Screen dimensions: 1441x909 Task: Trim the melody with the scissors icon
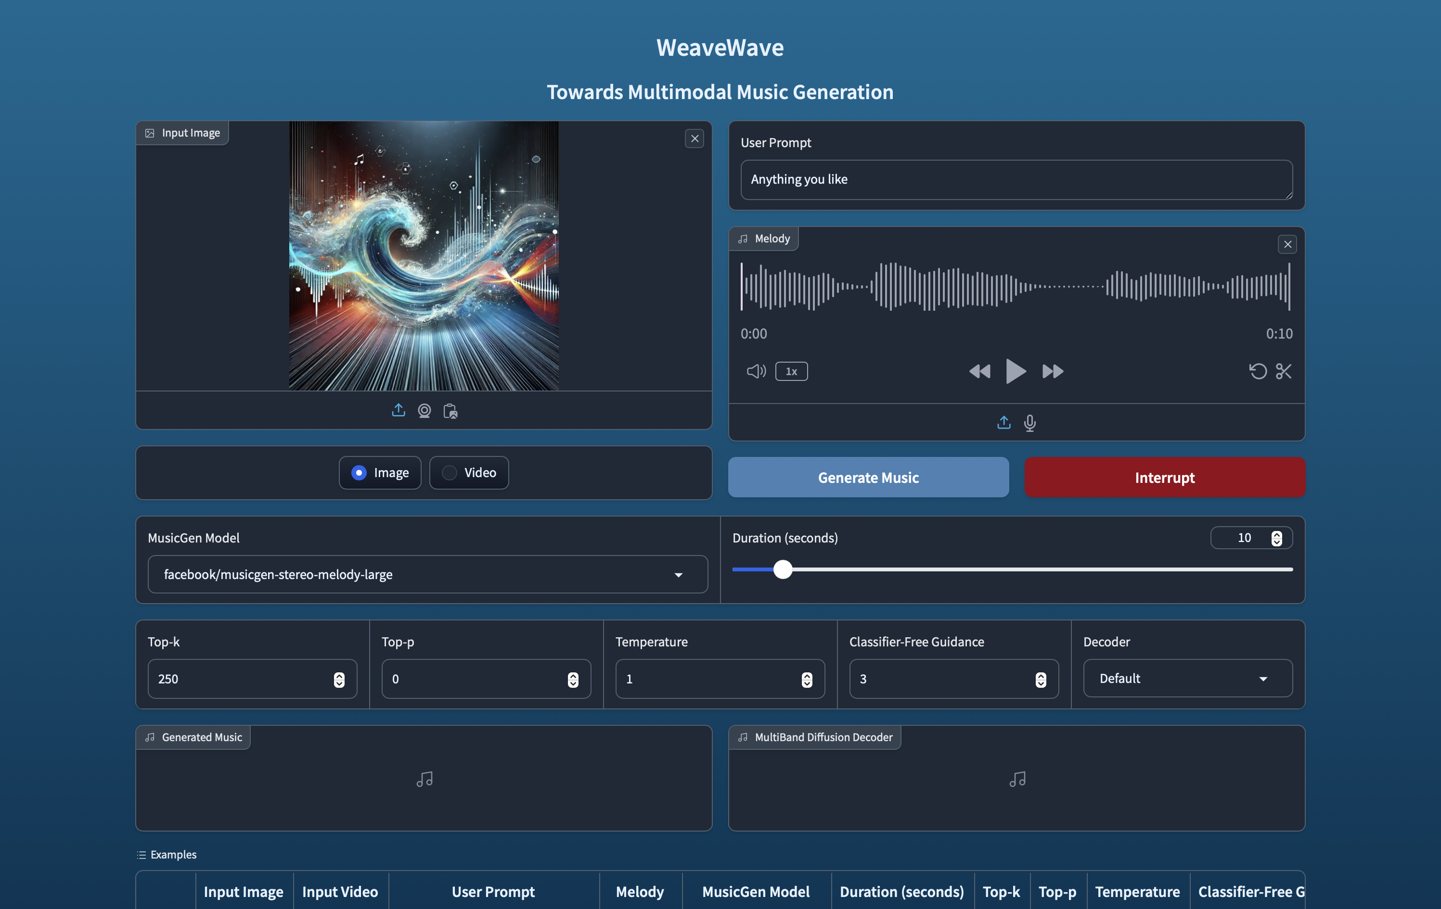[x=1284, y=371]
